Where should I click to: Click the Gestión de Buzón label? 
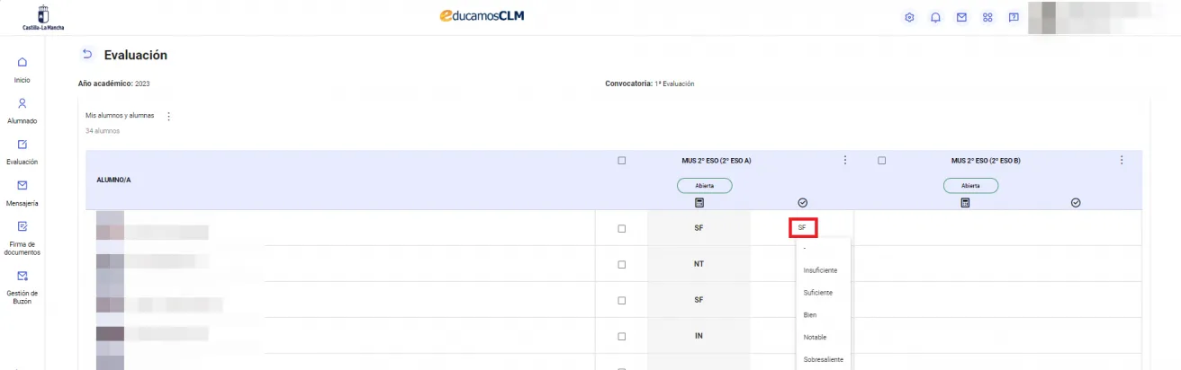click(23, 297)
